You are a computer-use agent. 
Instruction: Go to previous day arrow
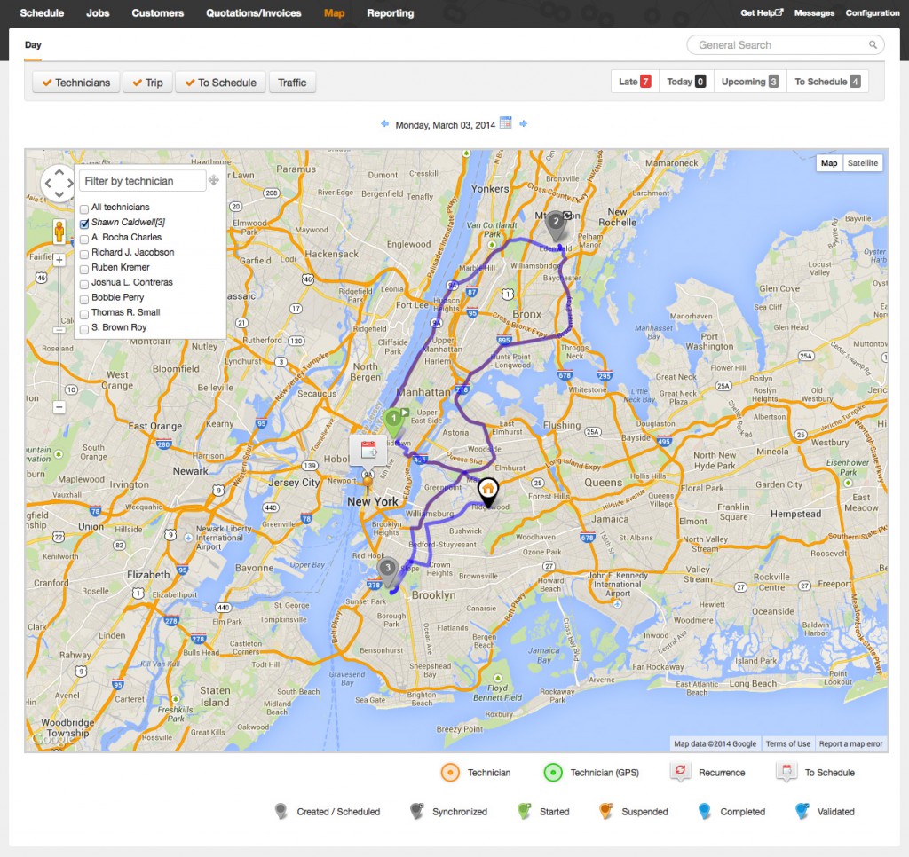tap(384, 123)
